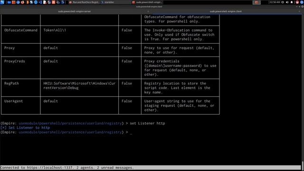The image size is (304, 171).
Task: Click False in the ObfuscateCommand row
Action: pyautogui.click(x=127, y=30)
